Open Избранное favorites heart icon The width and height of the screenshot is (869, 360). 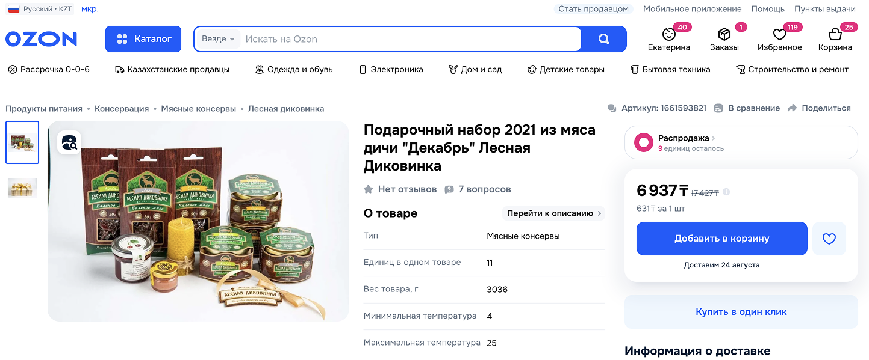tap(780, 34)
